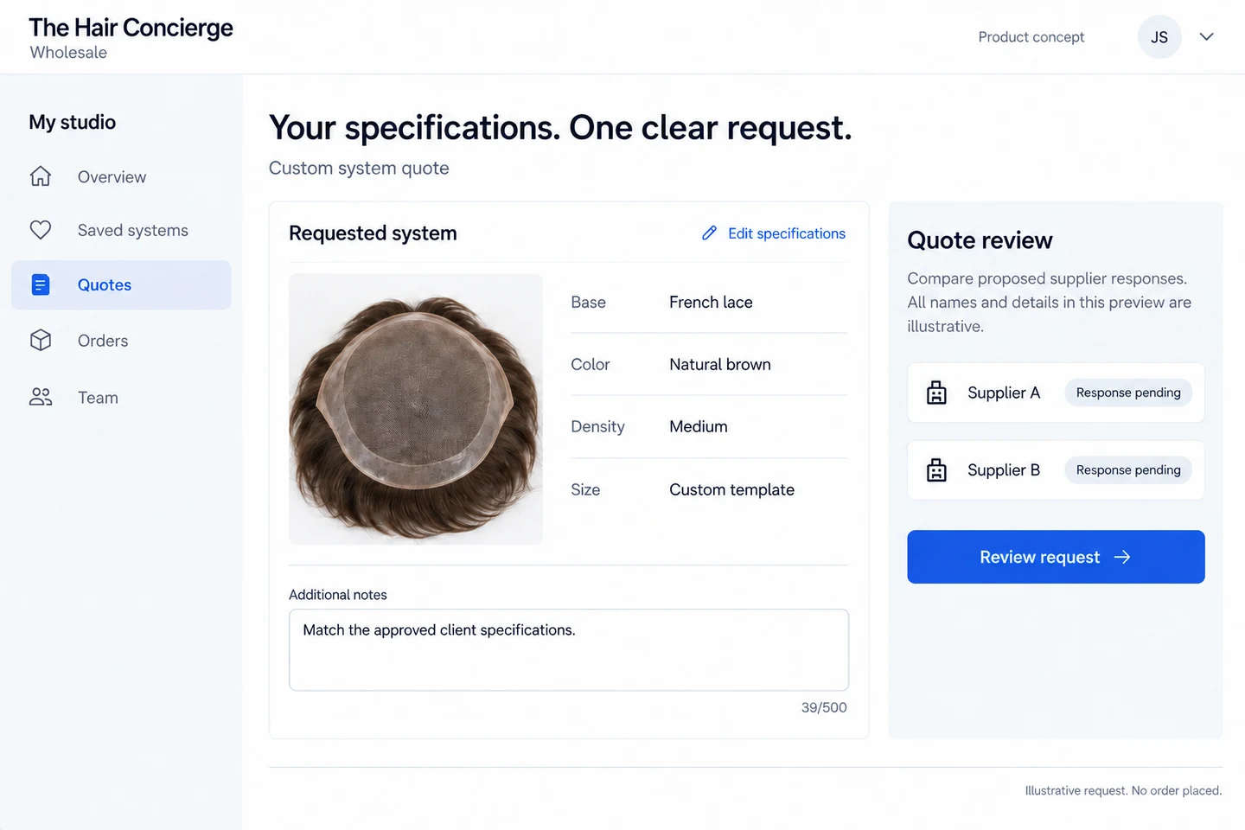1245x830 pixels.
Task: Click the pencil icon beside Edit specifications
Action: tap(709, 233)
